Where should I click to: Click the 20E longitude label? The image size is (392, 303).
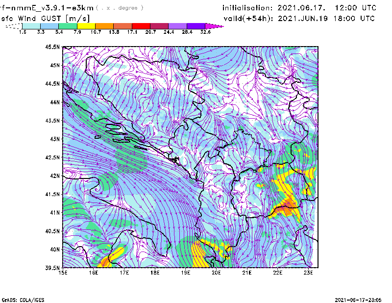216,273
